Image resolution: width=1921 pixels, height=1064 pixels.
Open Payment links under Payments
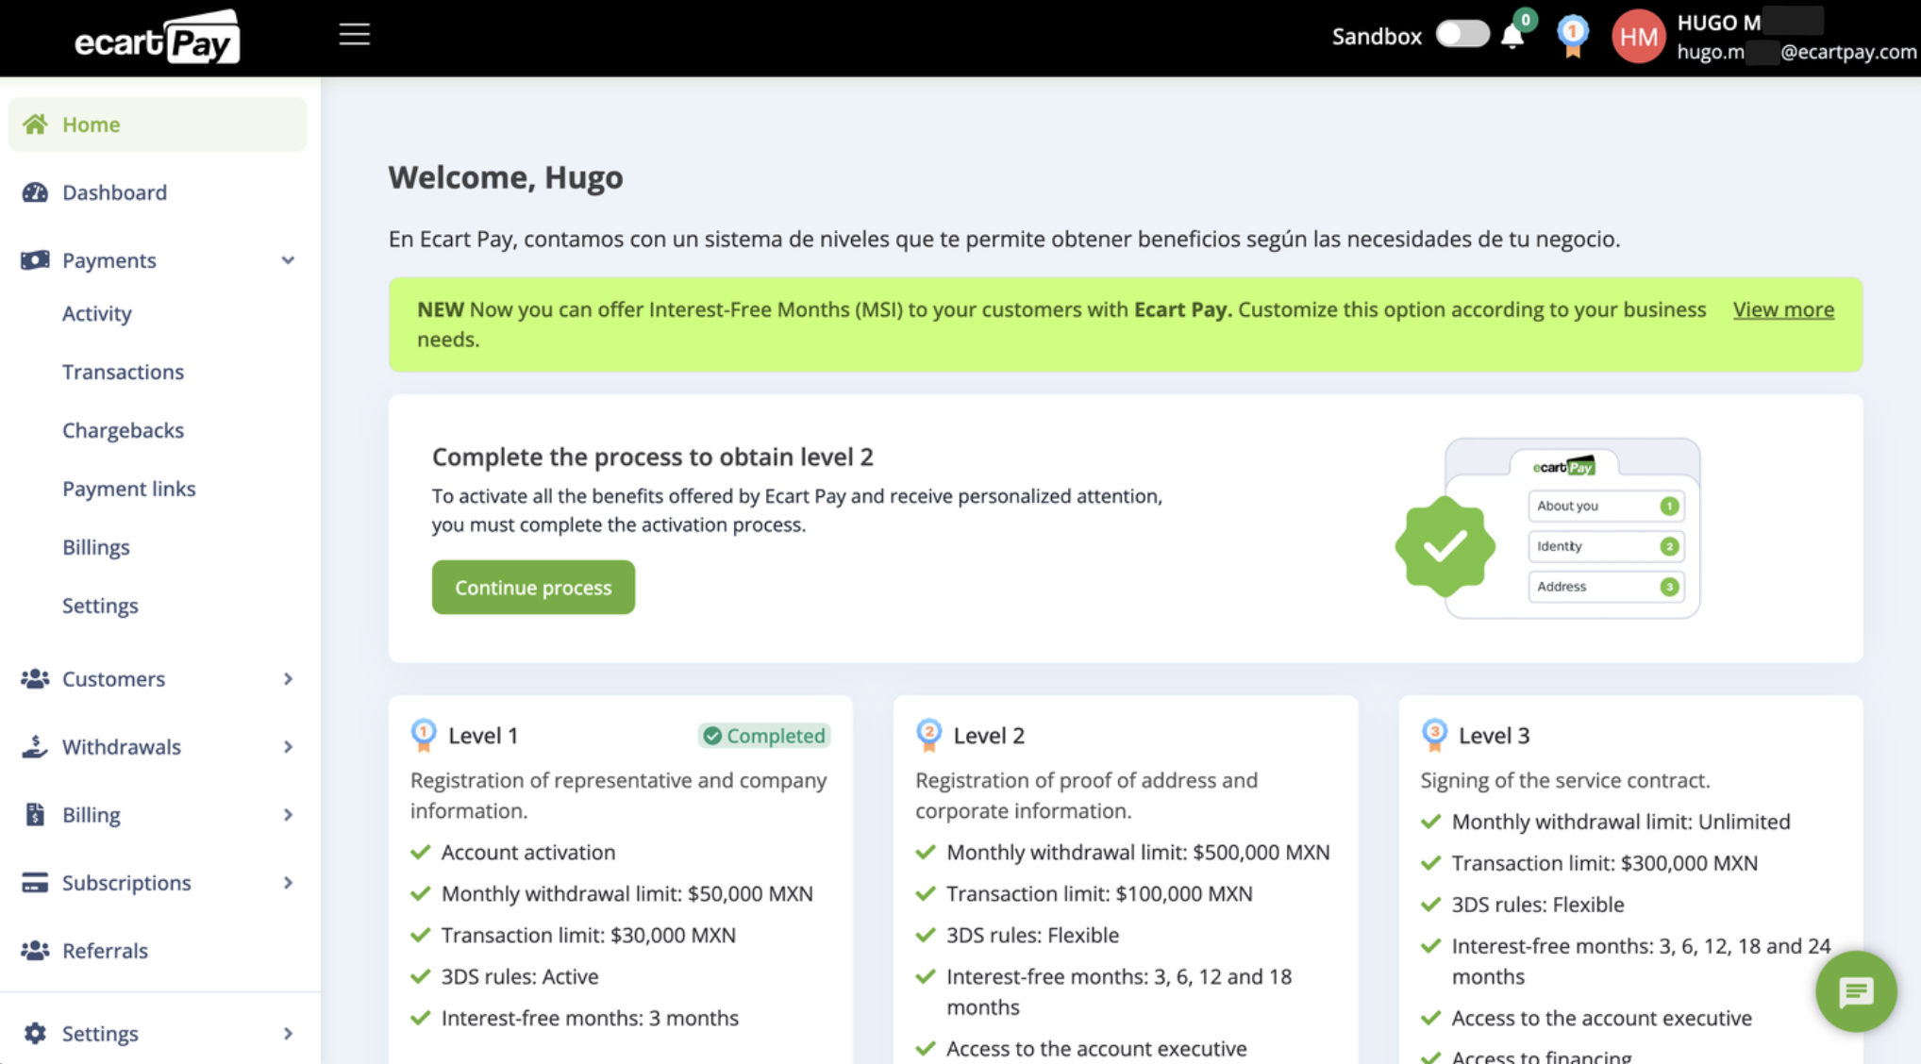[x=129, y=489]
